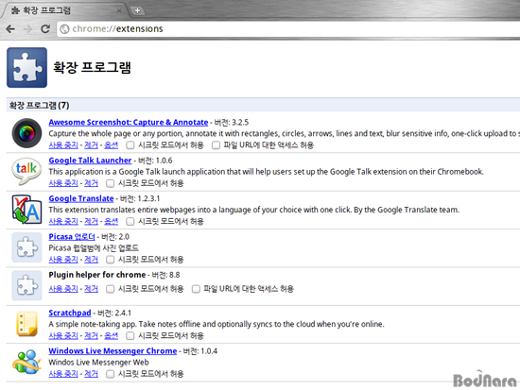
Task: Allow Google Talk Launcher in incognito checkbox
Action: [x=110, y=183]
